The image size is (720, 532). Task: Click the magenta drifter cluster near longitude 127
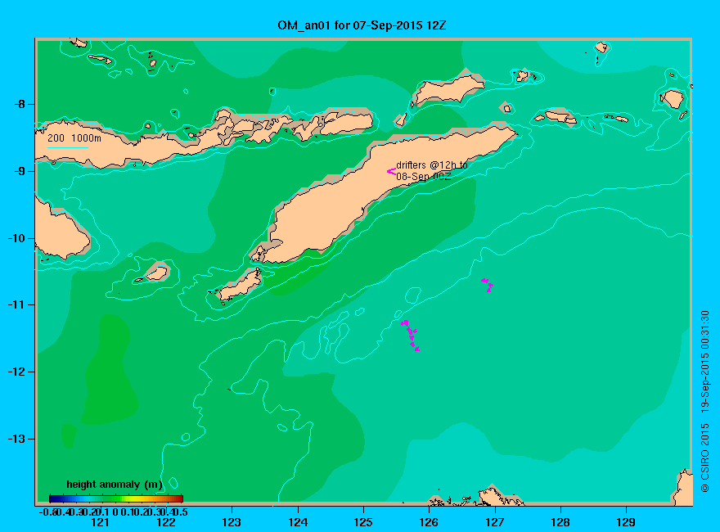coord(487,285)
